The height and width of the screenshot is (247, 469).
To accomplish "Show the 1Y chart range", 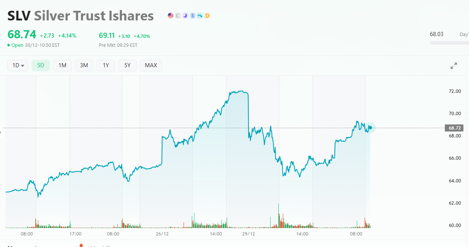I will click(106, 66).
